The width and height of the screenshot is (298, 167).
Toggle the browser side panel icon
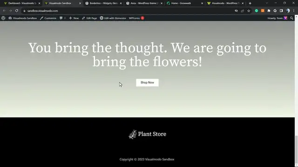(281, 11)
